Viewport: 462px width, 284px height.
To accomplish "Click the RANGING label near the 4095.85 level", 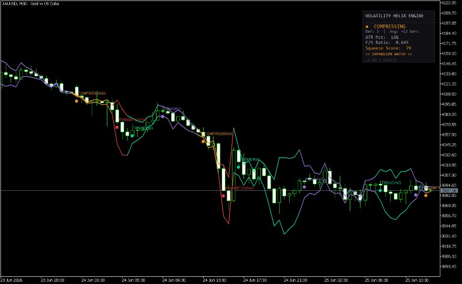I will coord(172,109).
